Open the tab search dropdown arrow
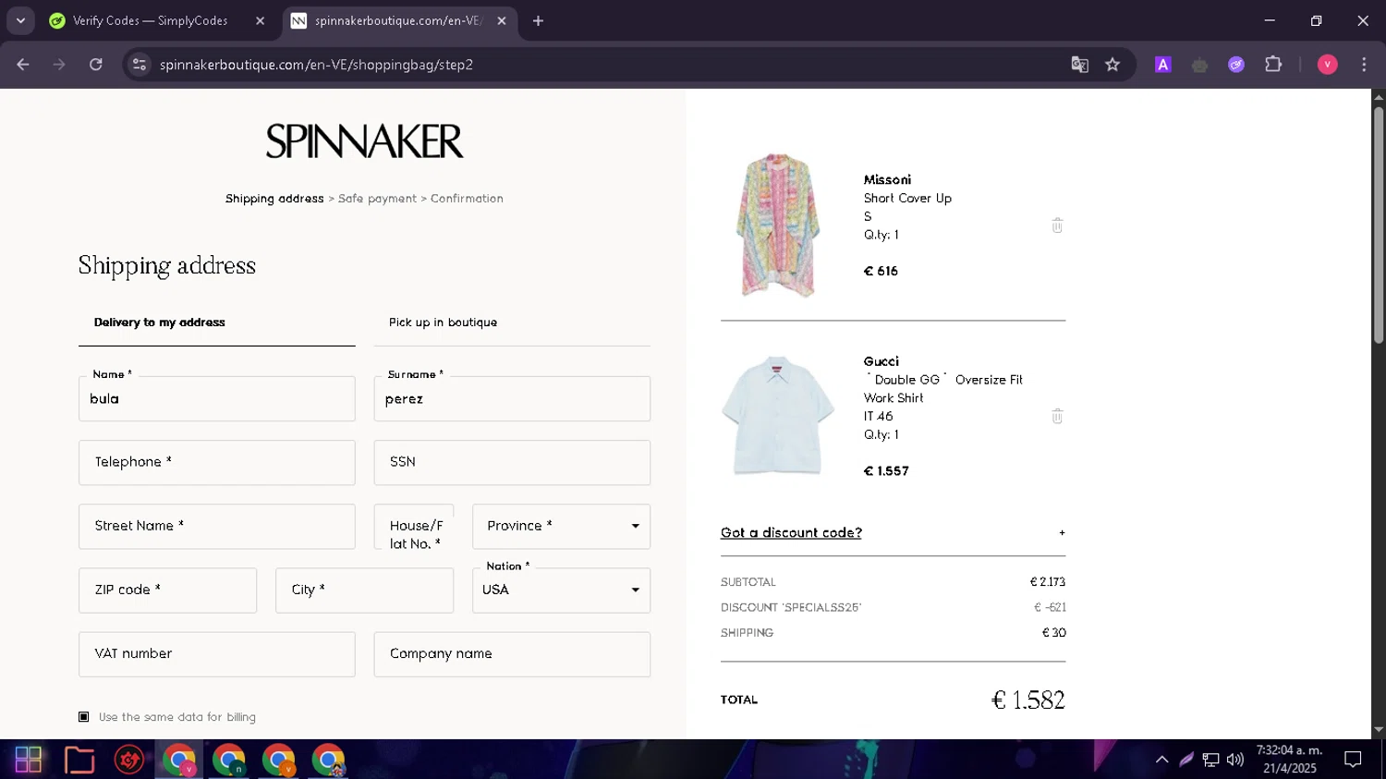1386x779 pixels. coord(20,21)
